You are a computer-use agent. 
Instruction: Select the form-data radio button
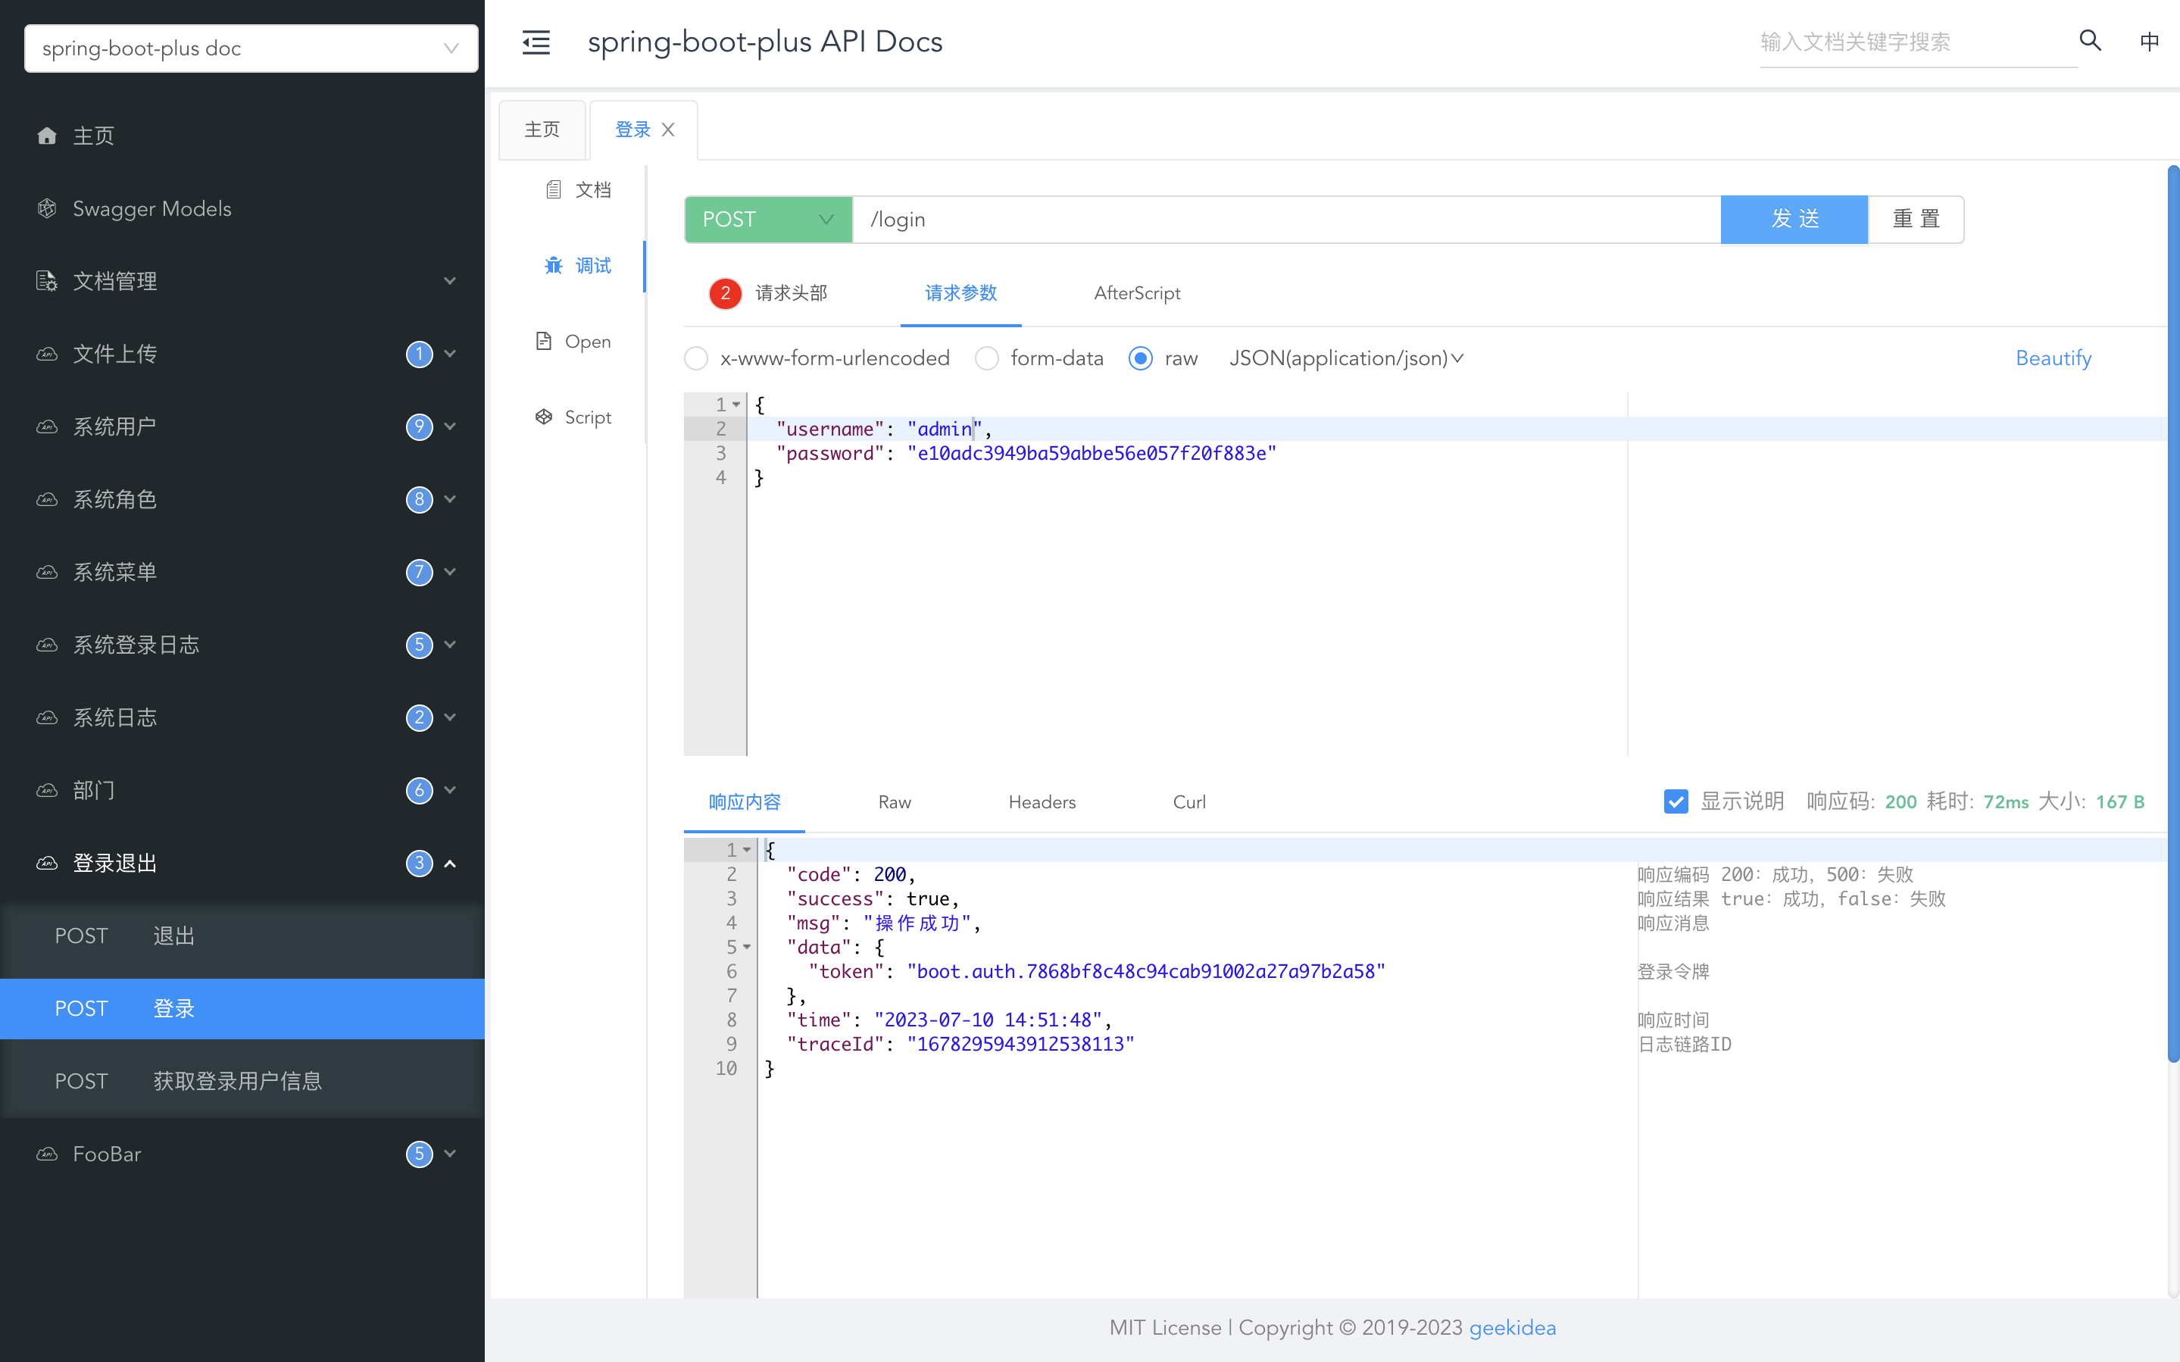coord(987,358)
